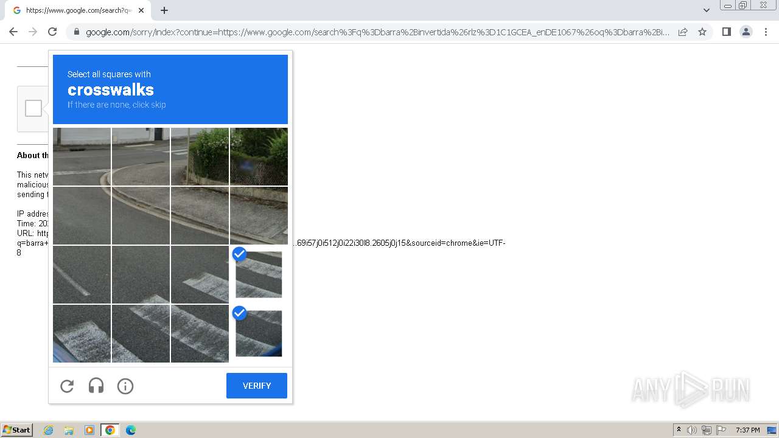
Task: Open Chrome profile avatar menu
Action: (x=746, y=32)
